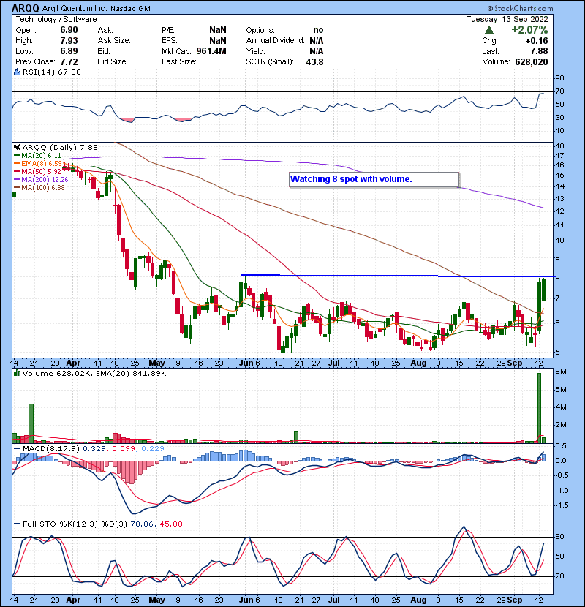Image resolution: width=585 pixels, height=607 pixels.
Task: Click the ARQQ ticker symbol in the header
Action: pos(26,8)
